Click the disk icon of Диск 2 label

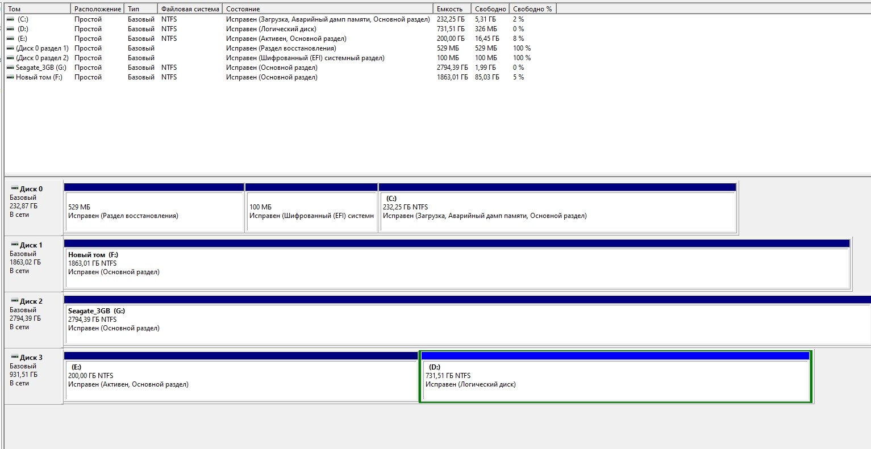[14, 301]
